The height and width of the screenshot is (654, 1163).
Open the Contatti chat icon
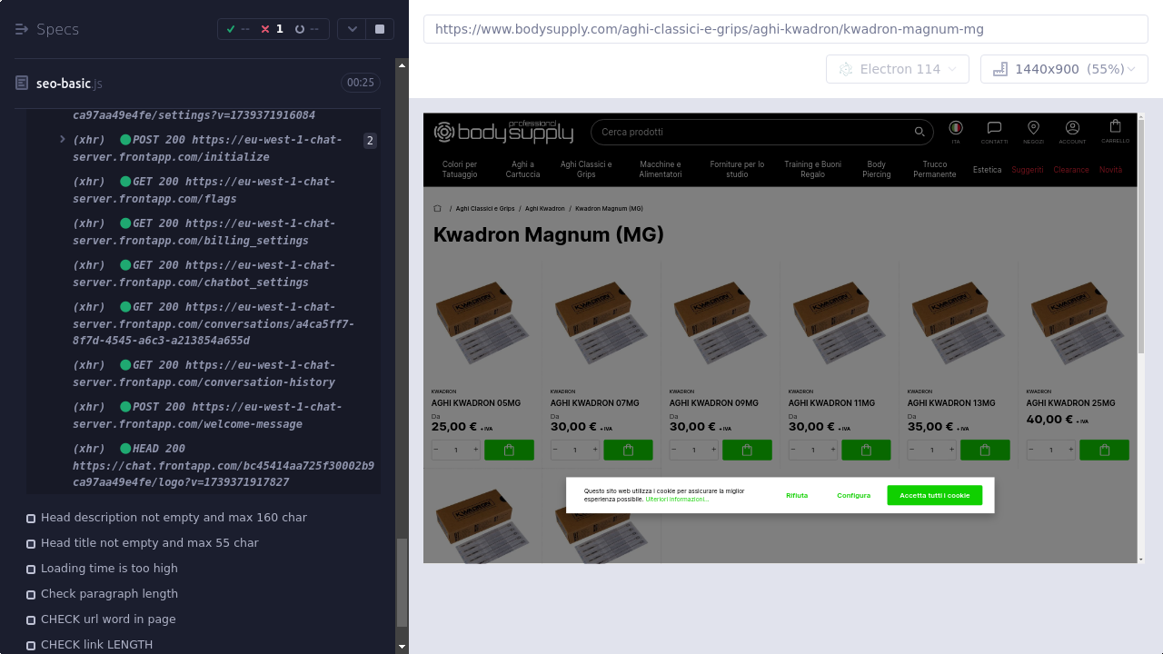tap(994, 129)
